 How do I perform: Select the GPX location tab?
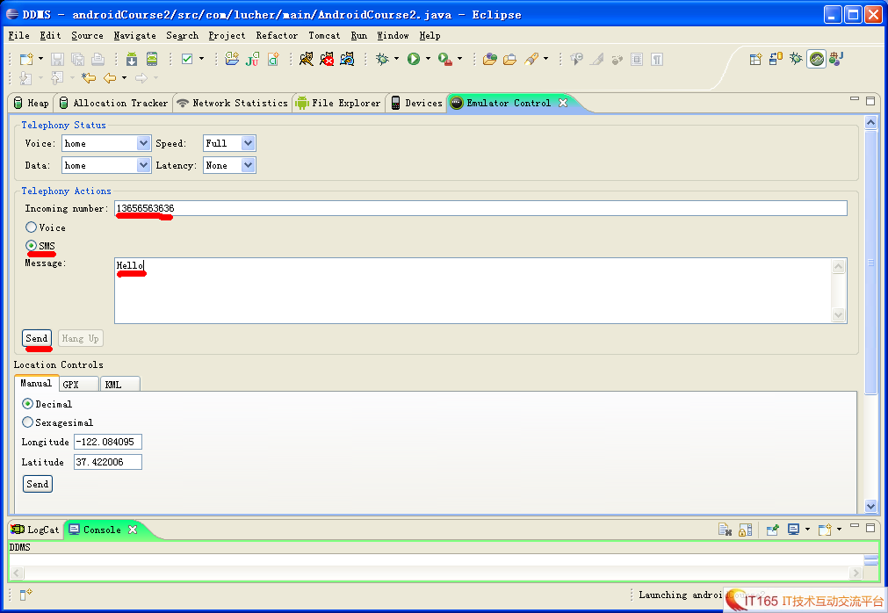[78, 385]
